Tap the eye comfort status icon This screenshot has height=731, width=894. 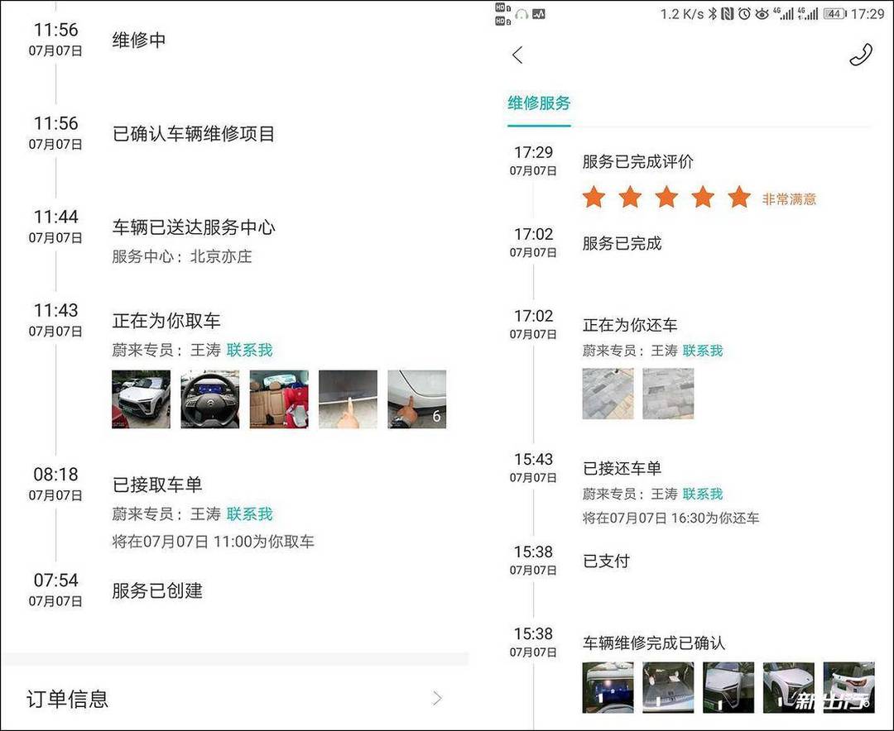coord(762,14)
